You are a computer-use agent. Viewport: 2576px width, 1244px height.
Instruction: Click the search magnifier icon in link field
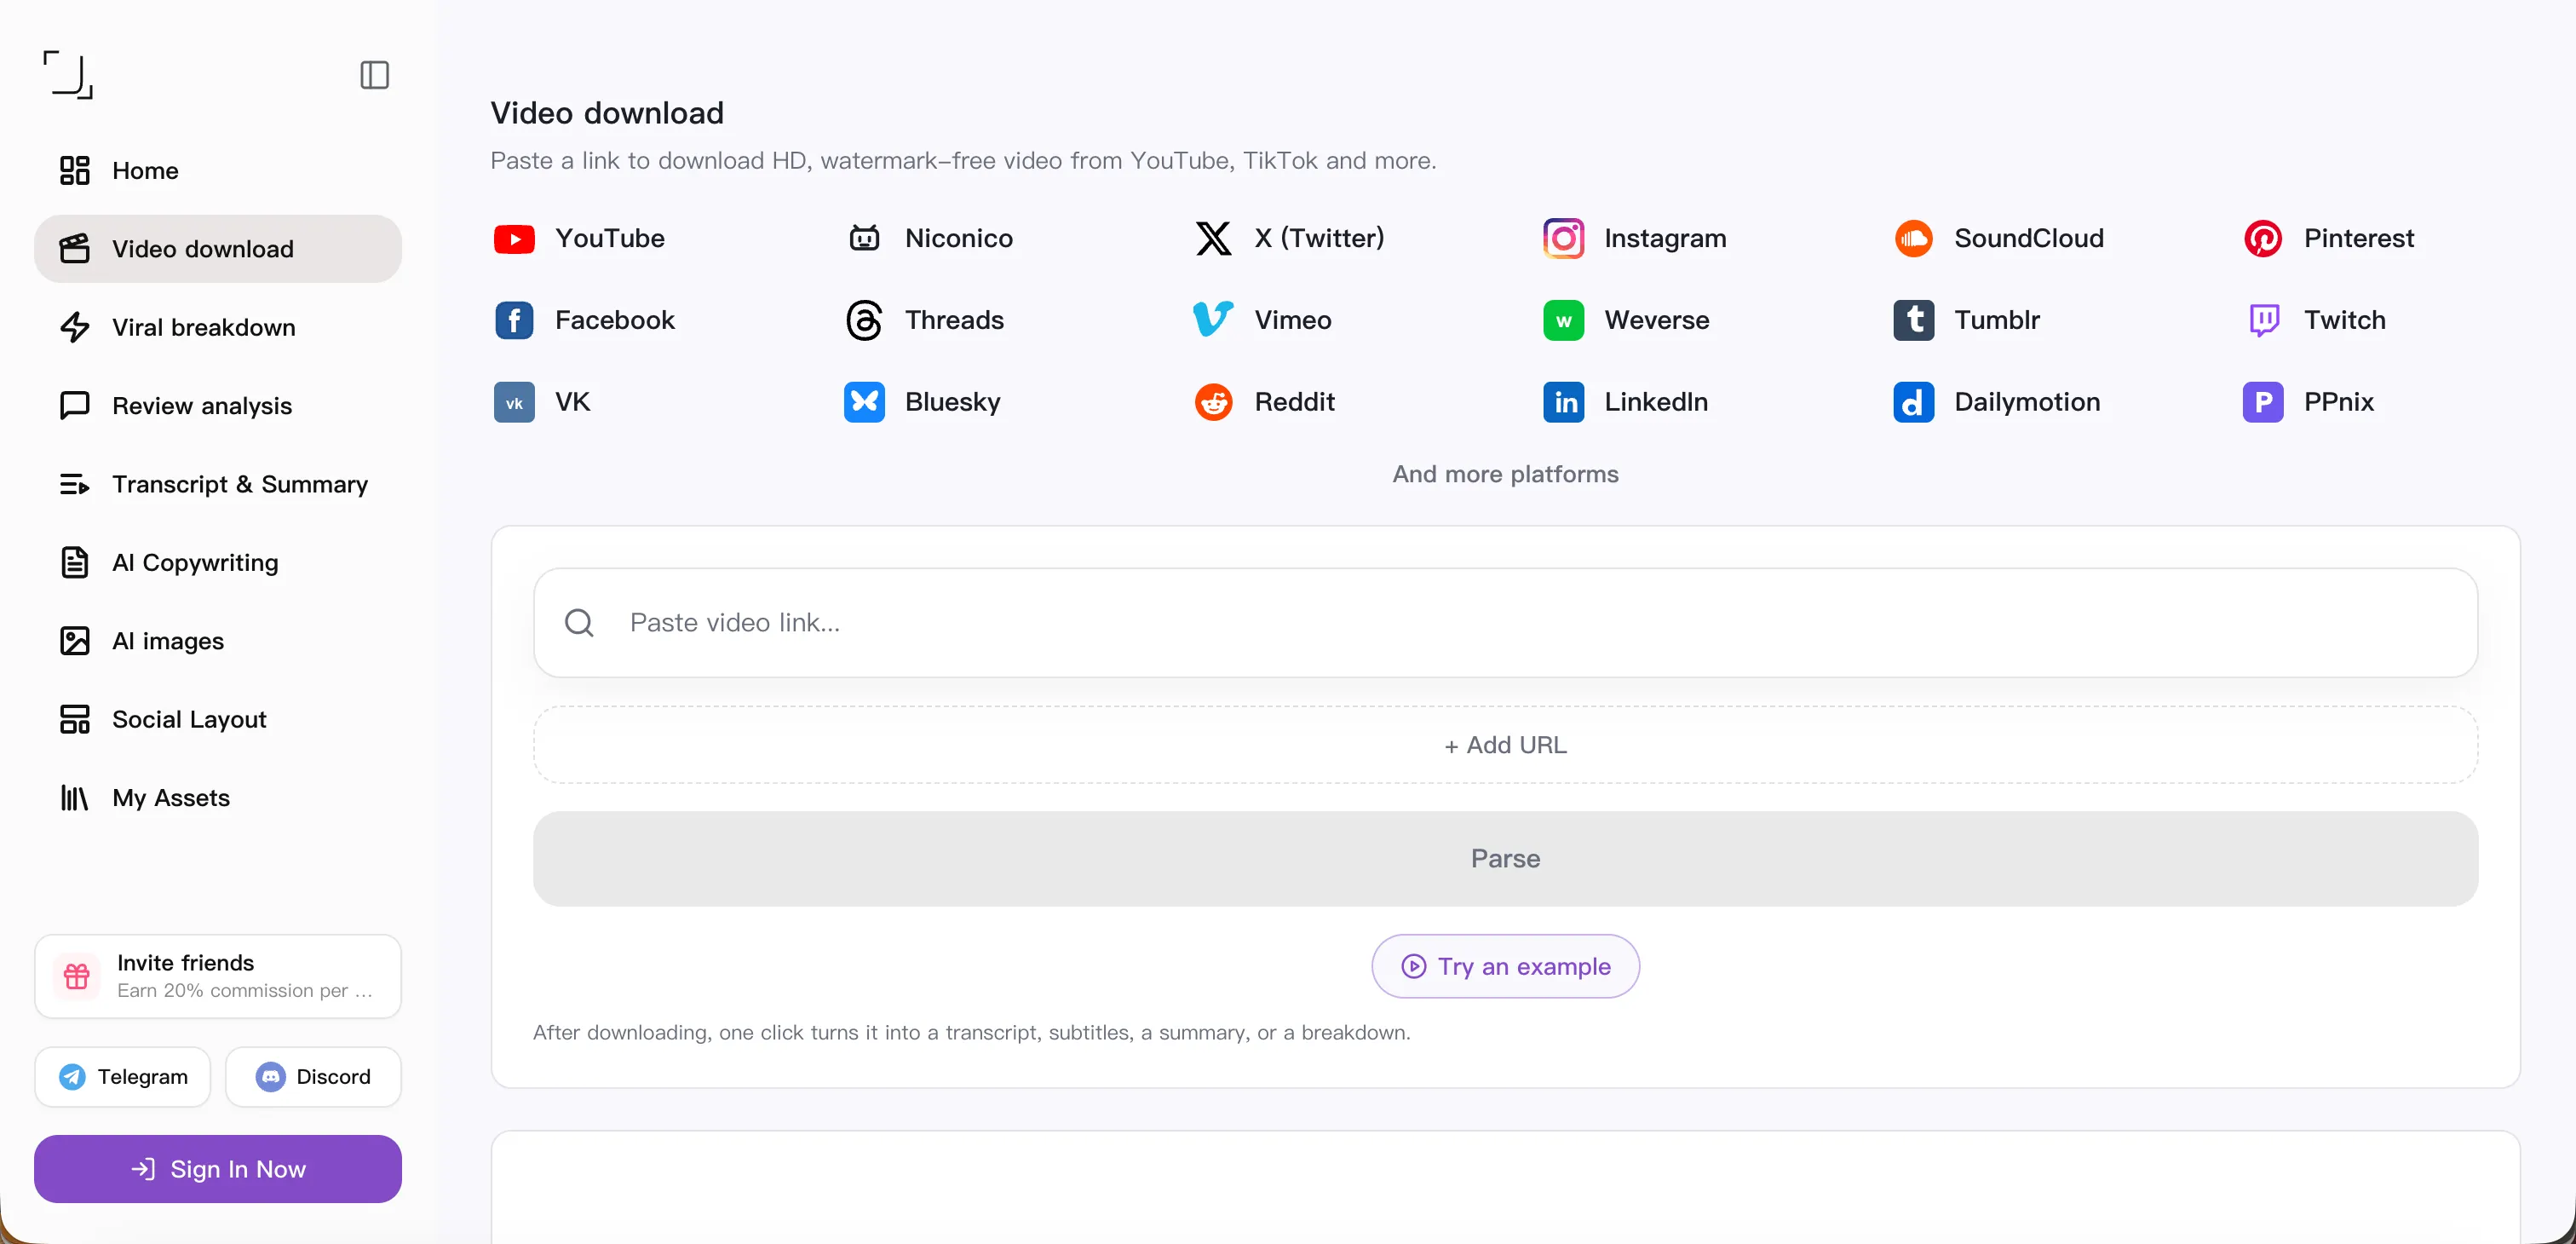[579, 623]
